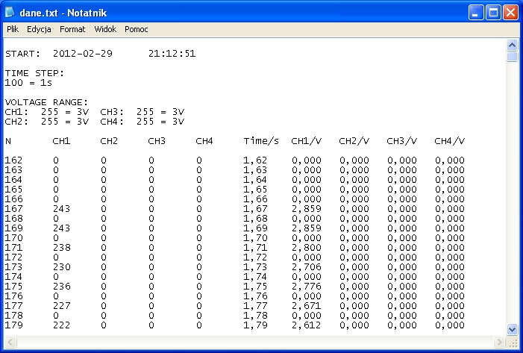Click the CH1 value 238
523x353 pixels.
click(x=62, y=248)
